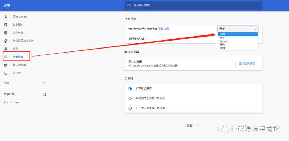Click the magnifier icon in settings search bar
The image size is (289, 141).
tap(129, 6)
